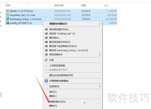This screenshot has height=109, width=151.
Task: Click the date 2020/6/26 9:07
Action: point(63,11)
